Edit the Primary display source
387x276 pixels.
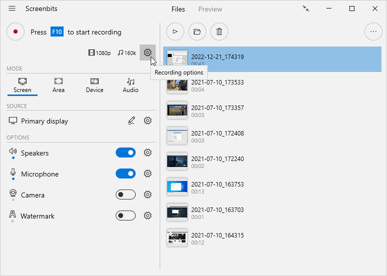click(132, 120)
